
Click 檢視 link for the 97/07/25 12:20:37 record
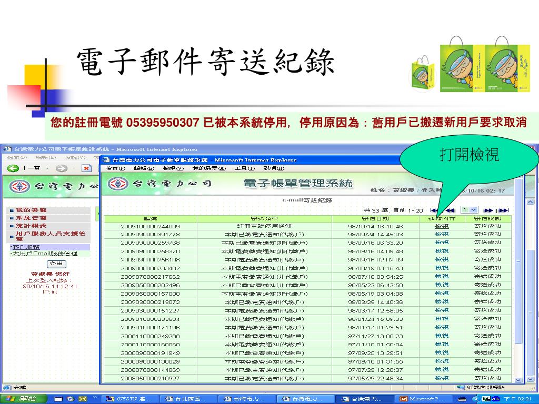442,370
